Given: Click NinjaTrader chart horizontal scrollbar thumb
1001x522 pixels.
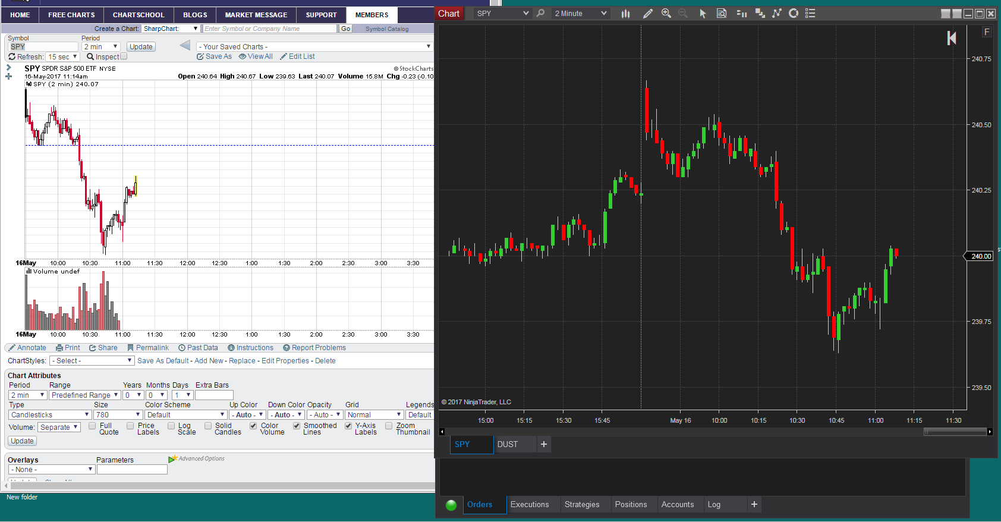Looking at the screenshot, I should (955, 432).
